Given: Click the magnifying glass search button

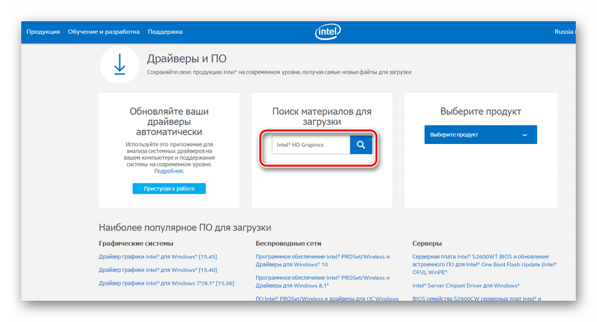Looking at the screenshot, I should pyautogui.click(x=361, y=145).
